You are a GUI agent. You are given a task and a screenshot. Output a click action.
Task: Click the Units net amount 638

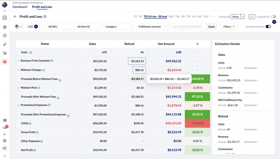tap(179, 52)
